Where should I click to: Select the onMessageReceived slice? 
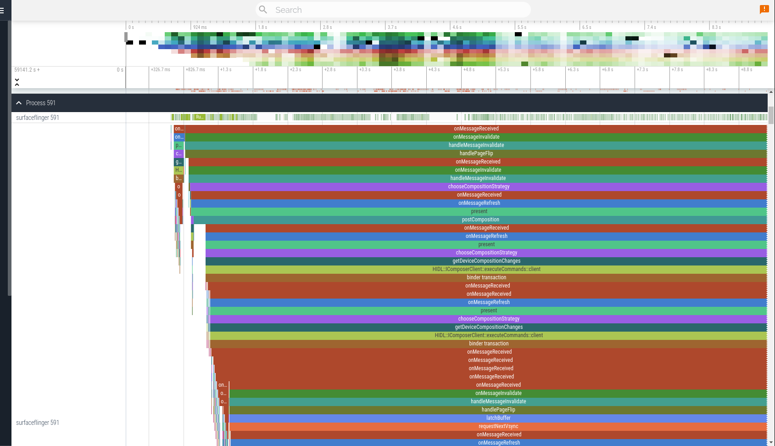click(476, 129)
